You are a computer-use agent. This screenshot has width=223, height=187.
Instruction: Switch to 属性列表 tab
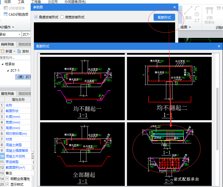(x=7, y=93)
